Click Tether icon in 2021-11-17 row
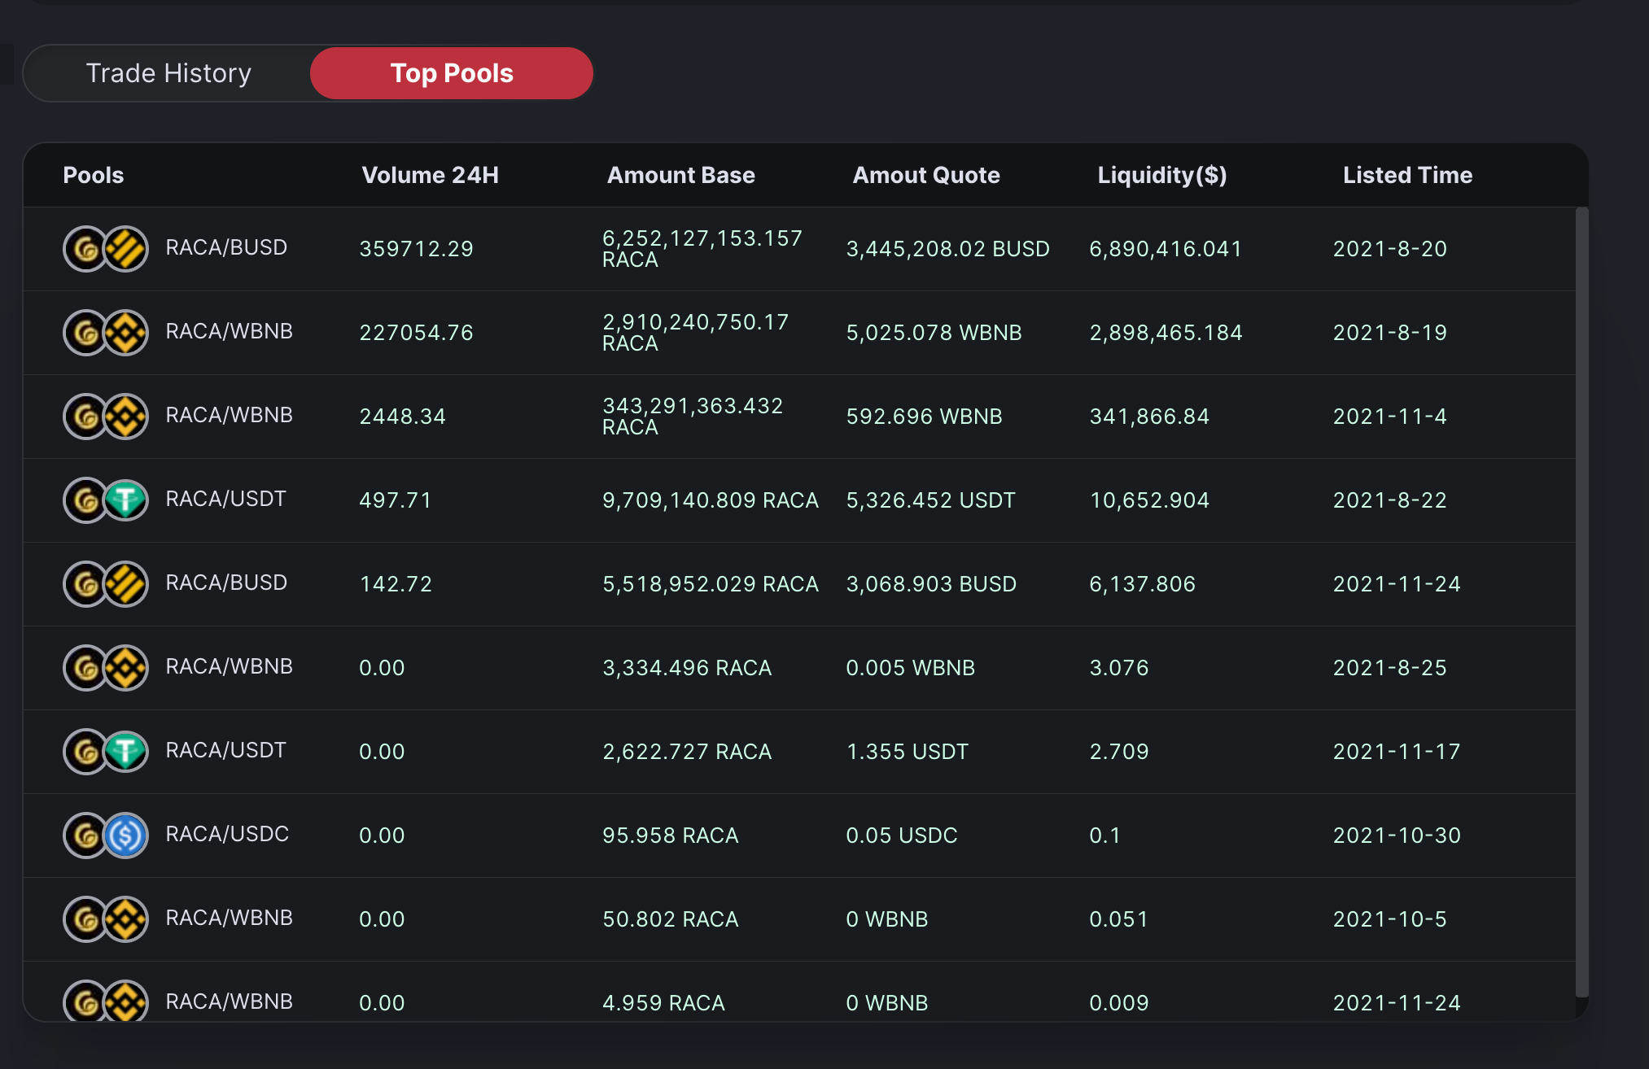Viewport: 1649px width, 1069px height. 126,752
